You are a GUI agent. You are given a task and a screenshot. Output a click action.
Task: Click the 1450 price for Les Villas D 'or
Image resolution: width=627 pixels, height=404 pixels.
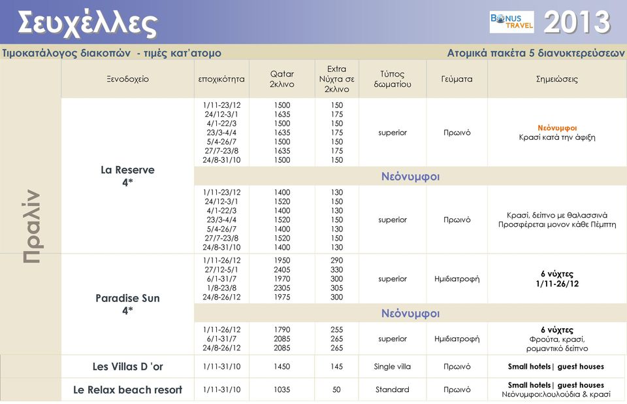click(282, 366)
